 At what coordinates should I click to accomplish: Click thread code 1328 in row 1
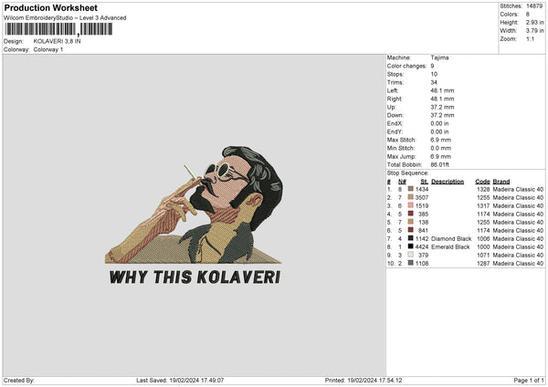pos(483,189)
